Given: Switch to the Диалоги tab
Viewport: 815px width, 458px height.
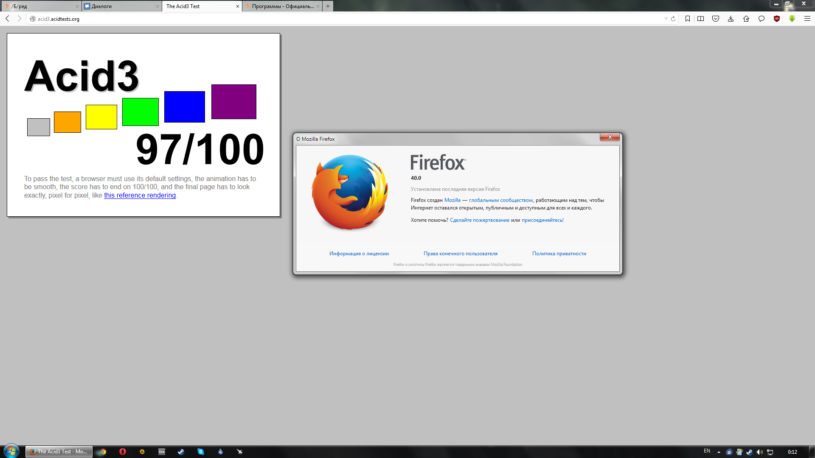Looking at the screenshot, I should (121, 6).
